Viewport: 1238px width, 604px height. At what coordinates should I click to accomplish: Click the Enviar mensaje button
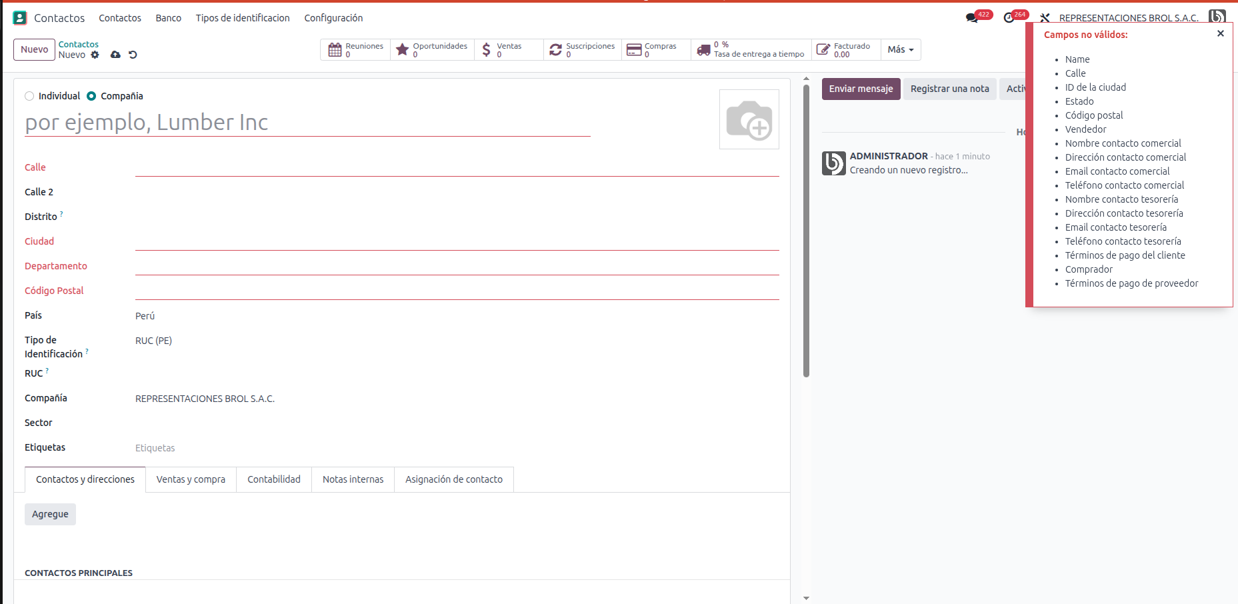coord(861,89)
